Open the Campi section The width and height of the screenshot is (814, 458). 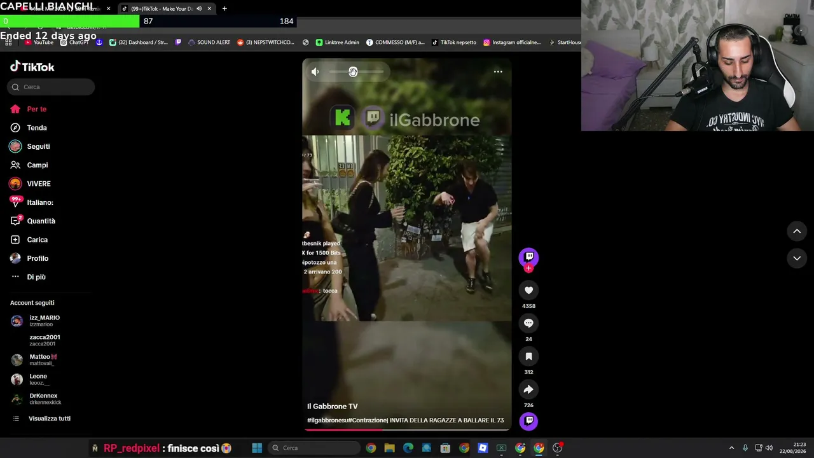point(29,165)
